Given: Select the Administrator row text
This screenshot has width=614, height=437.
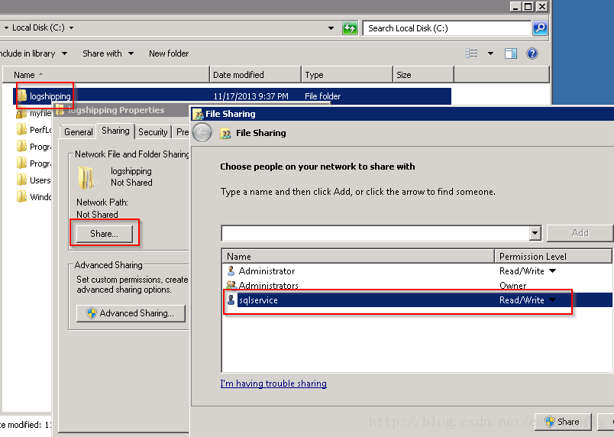Looking at the screenshot, I should pos(267,271).
